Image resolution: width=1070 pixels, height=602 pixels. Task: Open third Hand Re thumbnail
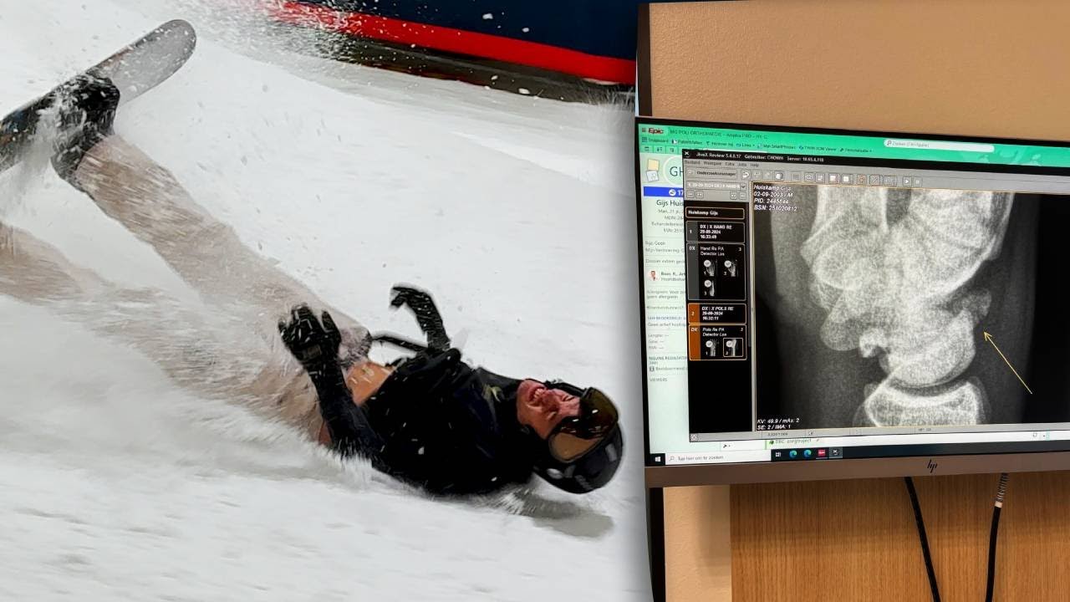click(709, 288)
